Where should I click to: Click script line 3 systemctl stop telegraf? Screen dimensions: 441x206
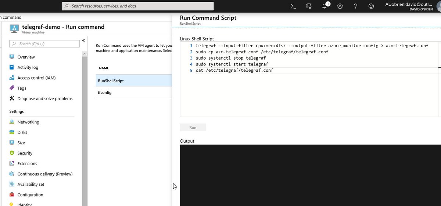coord(230,58)
